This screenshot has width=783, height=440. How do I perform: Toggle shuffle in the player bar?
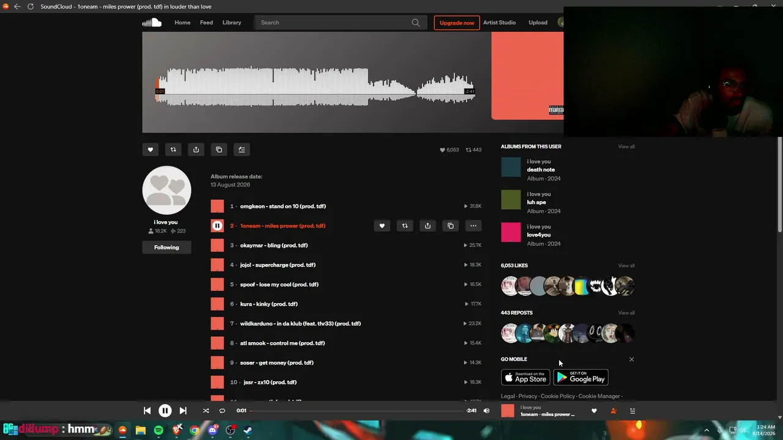206,411
